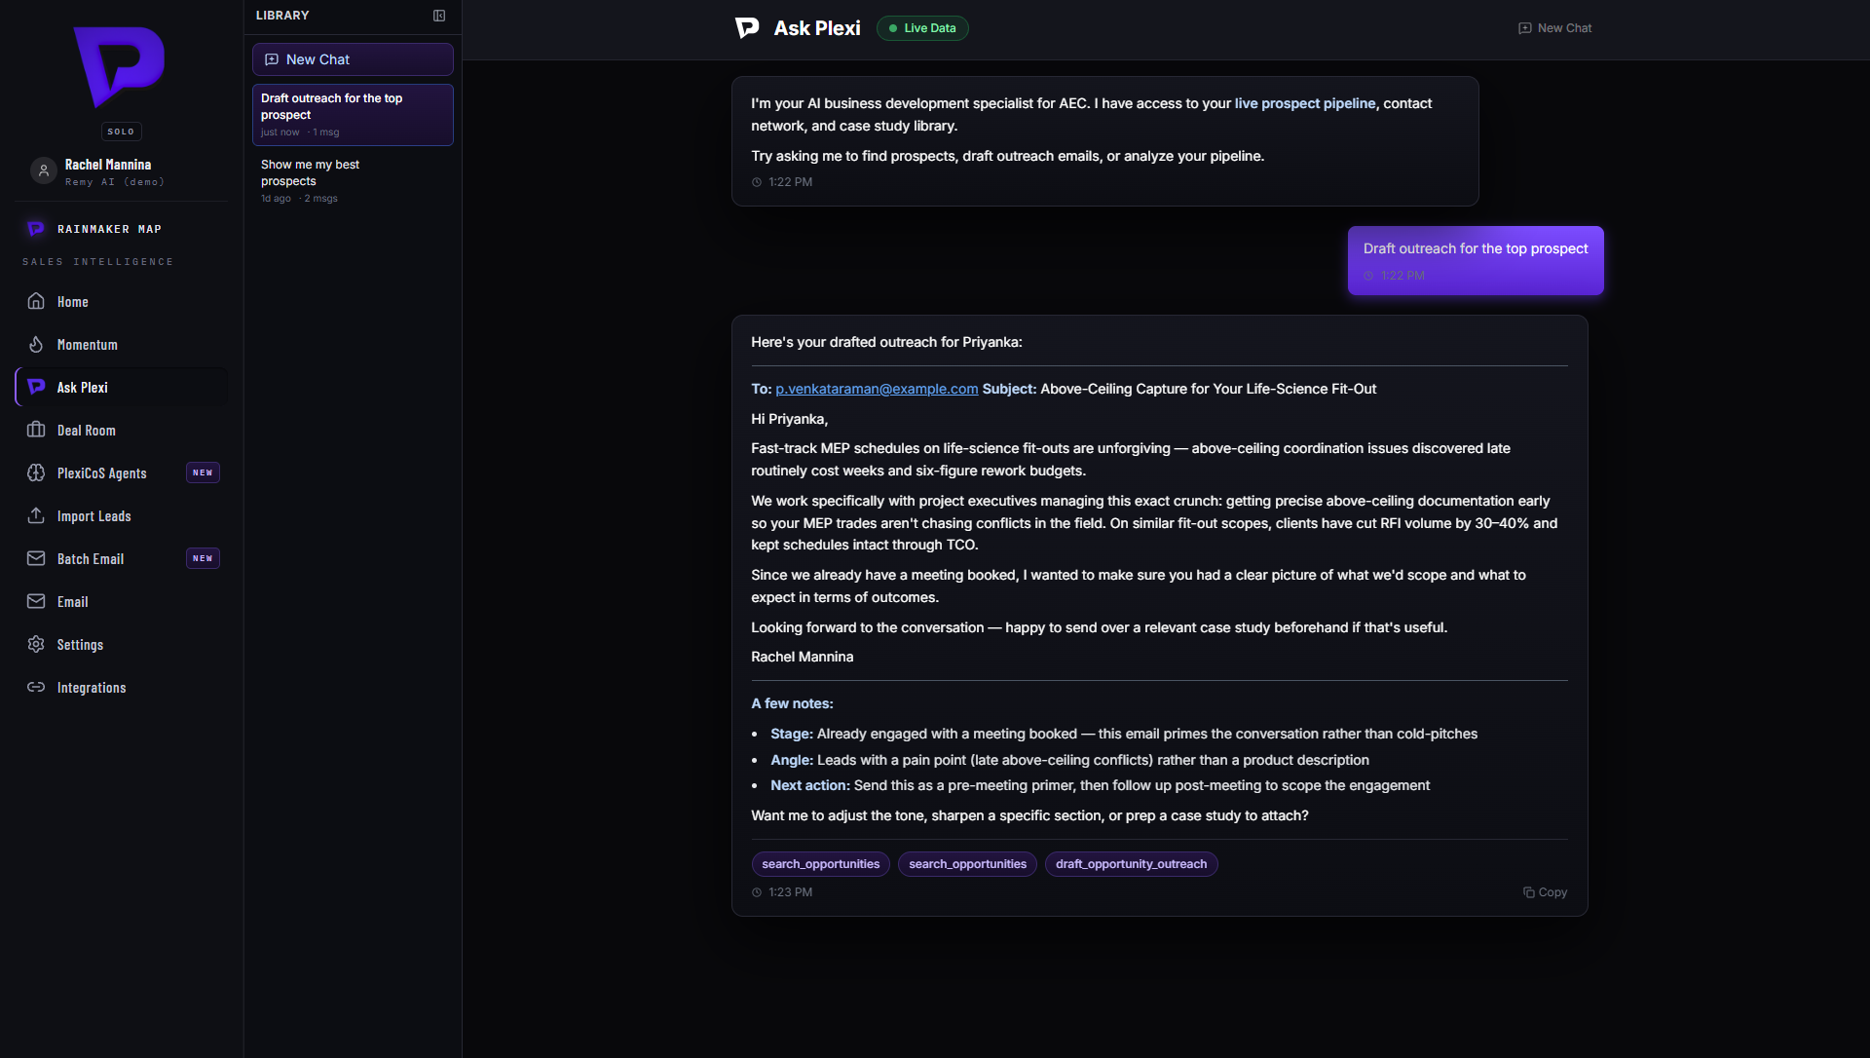
Task: Open the Momentum page
Action: [122, 345]
